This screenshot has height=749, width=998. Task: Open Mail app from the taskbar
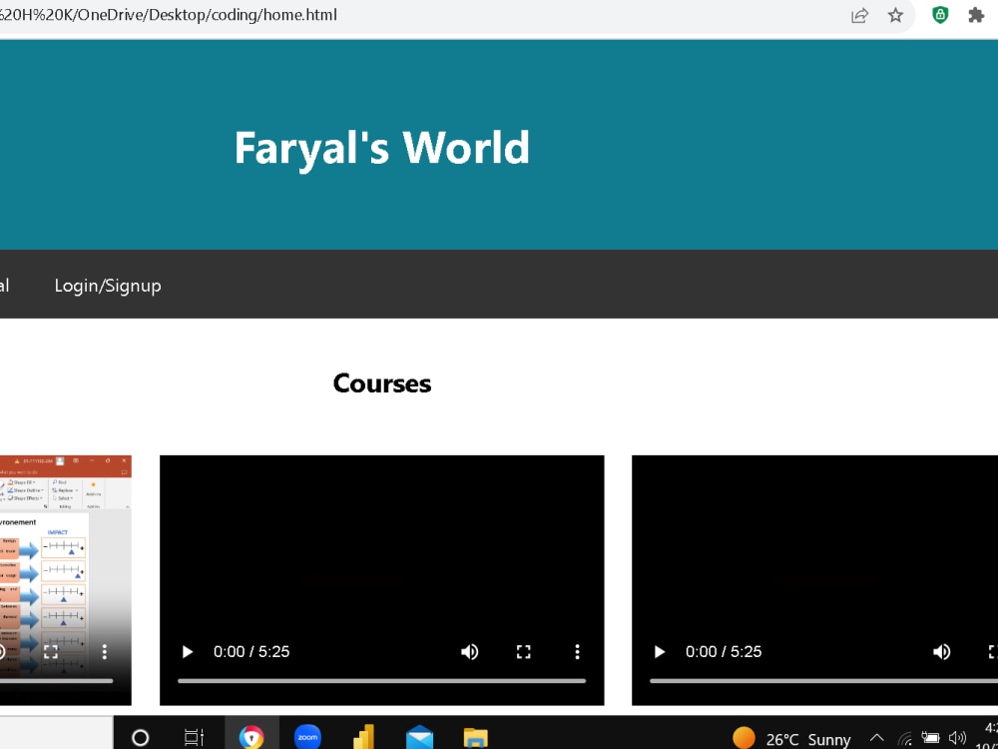coord(419,738)
